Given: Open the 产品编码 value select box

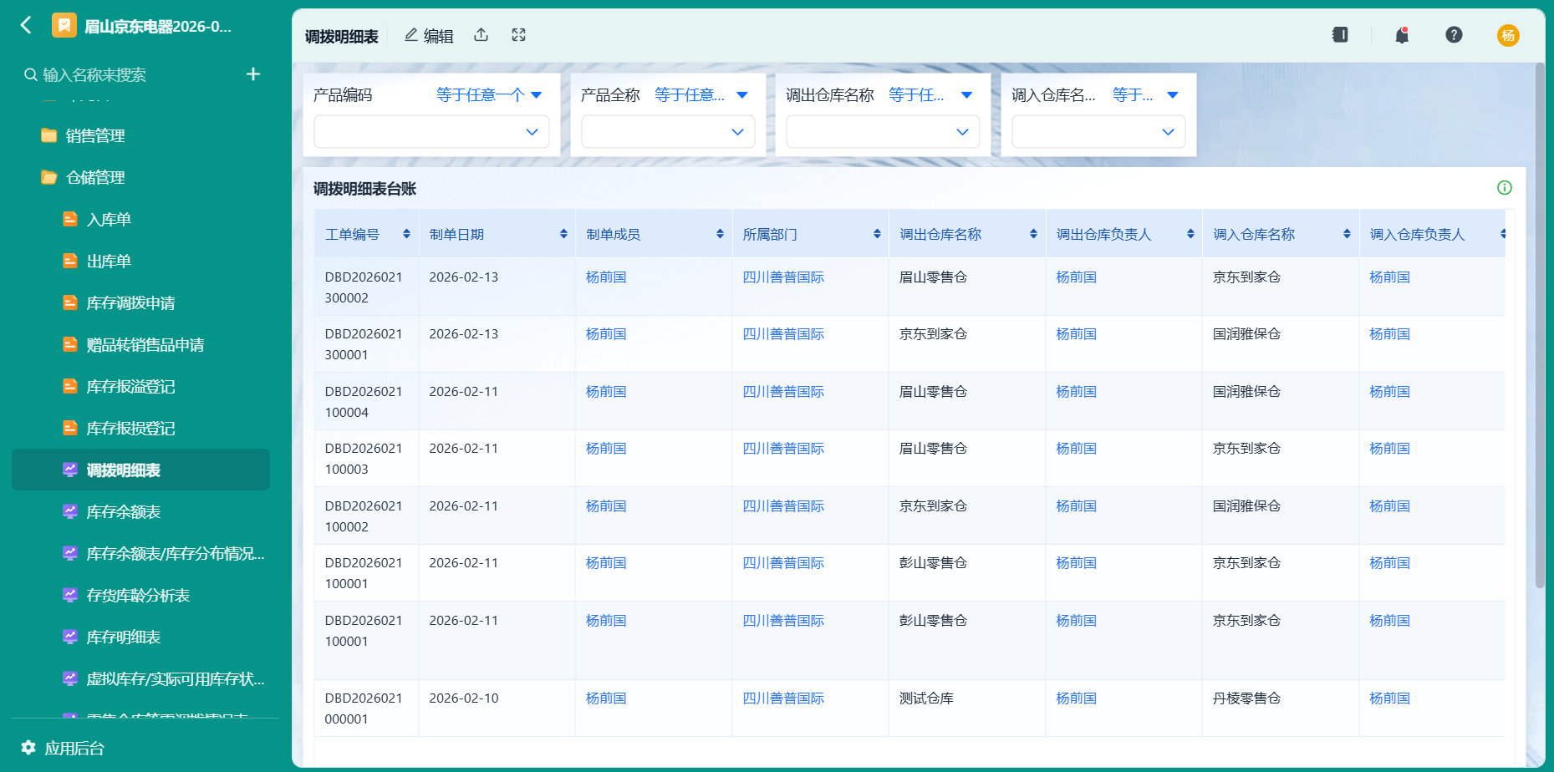Looking at the screenshot, I should point(431,132).
